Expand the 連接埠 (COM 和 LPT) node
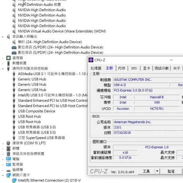The width and height of the screenshot is (183, 183). [x=3, y=143]
